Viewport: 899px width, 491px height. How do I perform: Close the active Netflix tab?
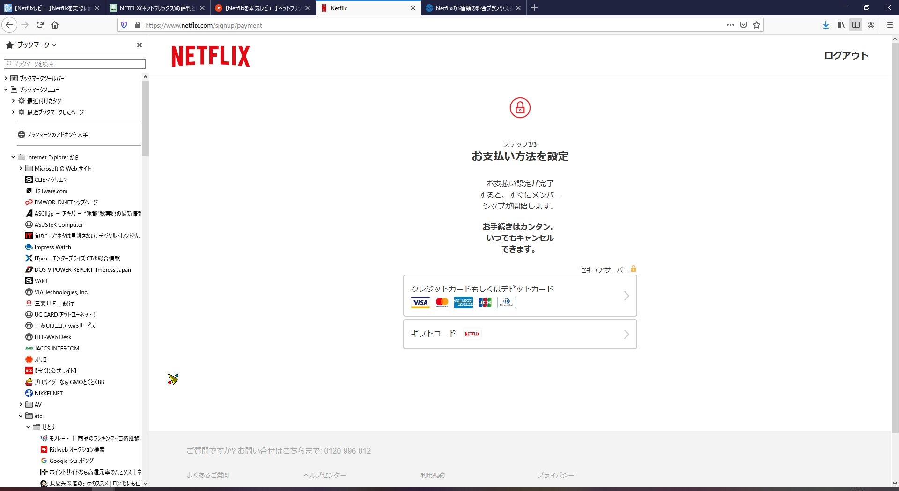tap(413, 8)
